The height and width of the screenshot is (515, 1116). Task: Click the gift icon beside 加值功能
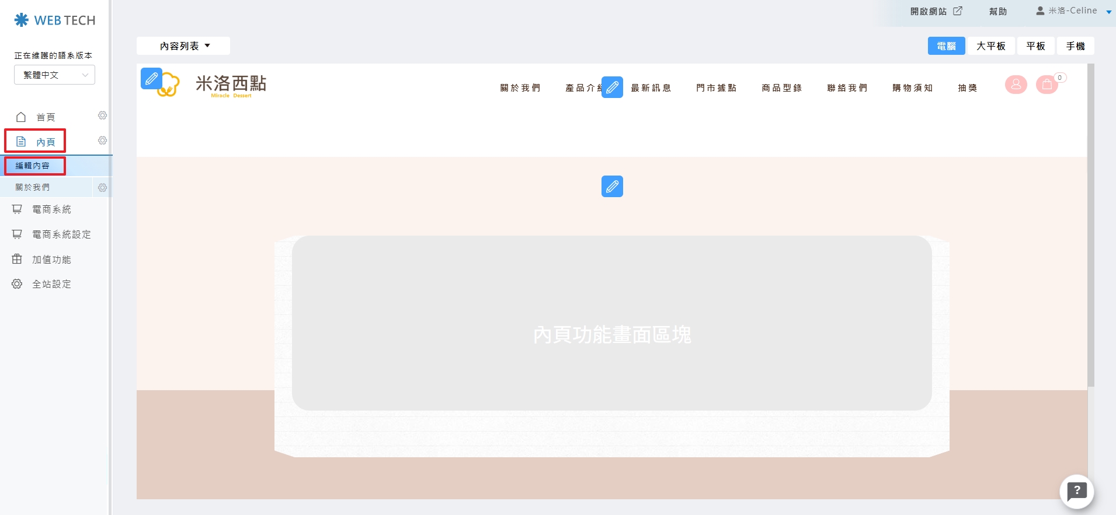(x=17, y=259)
